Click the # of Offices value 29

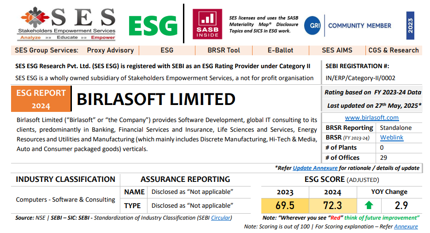383,157
